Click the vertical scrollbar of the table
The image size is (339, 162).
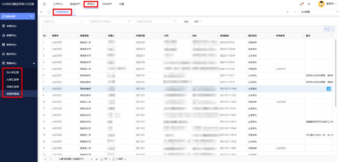pos(335,73)
